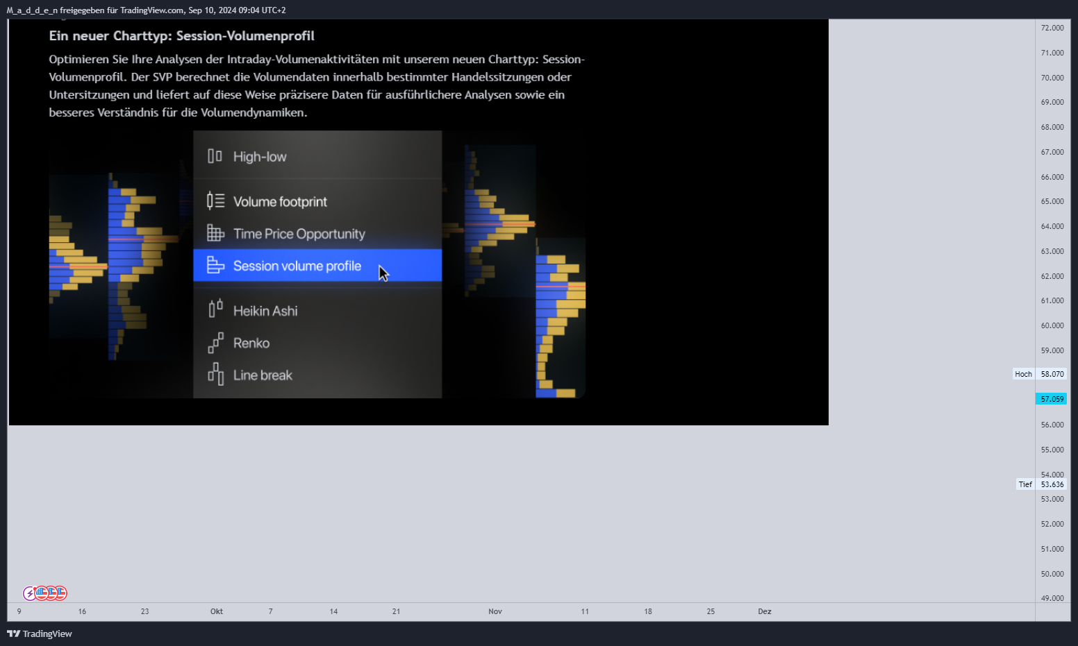Click the 65.000 value on price axis

pyautogui.click(x=1052, y=201)
